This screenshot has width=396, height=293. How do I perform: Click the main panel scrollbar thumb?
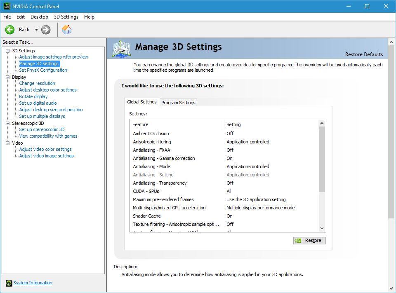(x=391, y=132)
